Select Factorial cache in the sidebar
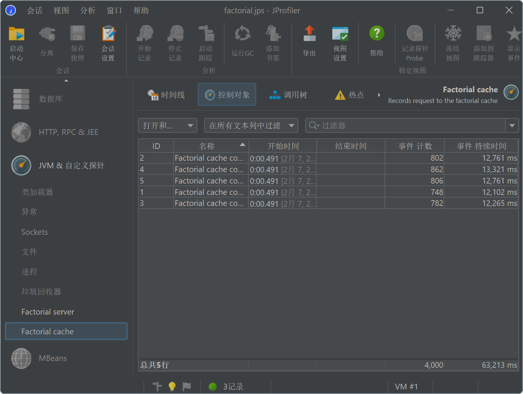 click(x=66, y=331)
